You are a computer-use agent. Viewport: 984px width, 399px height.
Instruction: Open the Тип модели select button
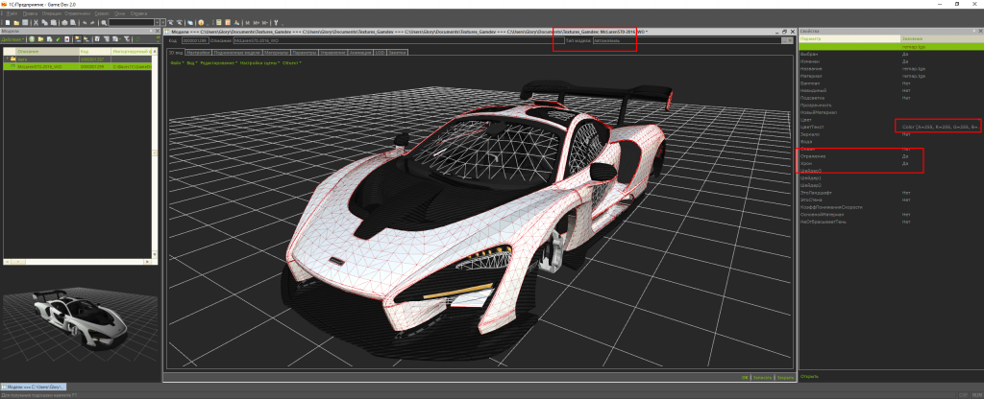pyautogui.click(x=784, y=40)
